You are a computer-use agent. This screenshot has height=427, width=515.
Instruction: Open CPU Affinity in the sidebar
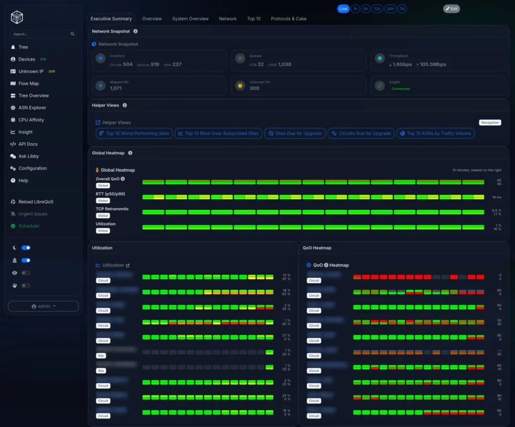[x=31, y=120]
